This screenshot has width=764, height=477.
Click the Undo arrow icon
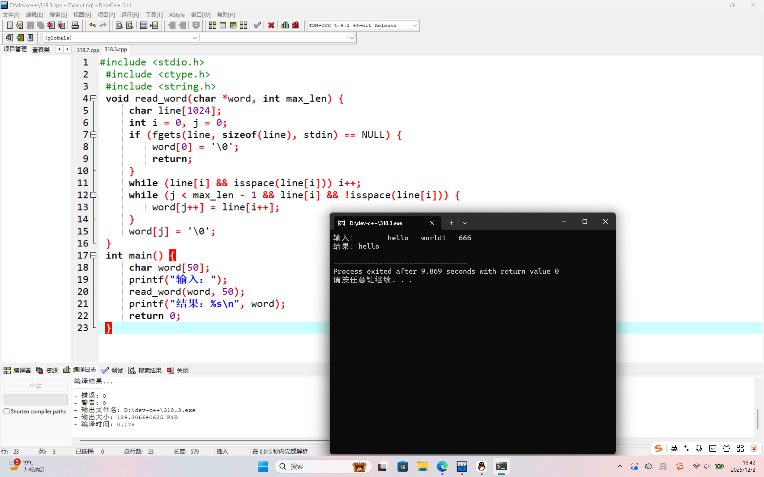click(x=92, y=25)
